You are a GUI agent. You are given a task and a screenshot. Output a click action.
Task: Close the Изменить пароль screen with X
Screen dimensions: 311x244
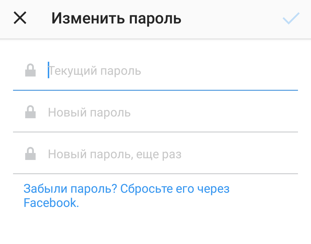point(20,19)
